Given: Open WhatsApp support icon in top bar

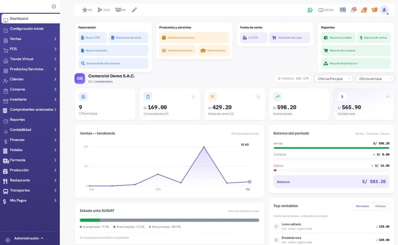Looking at the screenshot, I should point(310,10).
